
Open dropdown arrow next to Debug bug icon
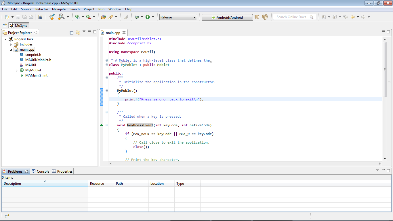click(x=142, y=17)
